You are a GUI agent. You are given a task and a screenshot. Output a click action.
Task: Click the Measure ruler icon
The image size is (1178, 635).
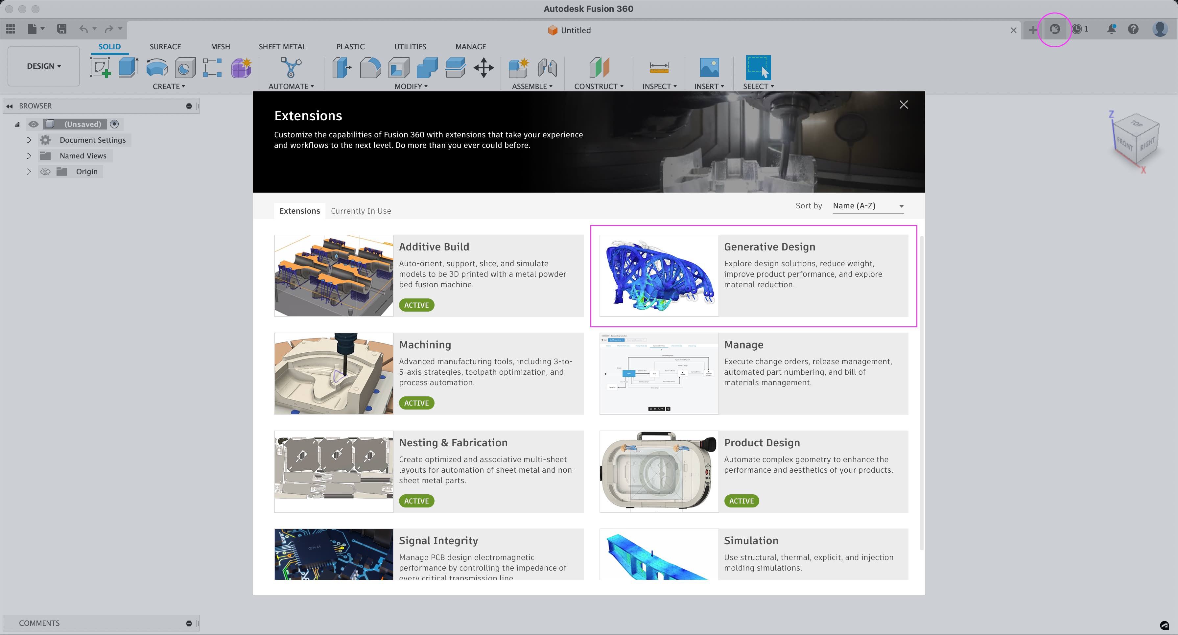pos(659,68)
